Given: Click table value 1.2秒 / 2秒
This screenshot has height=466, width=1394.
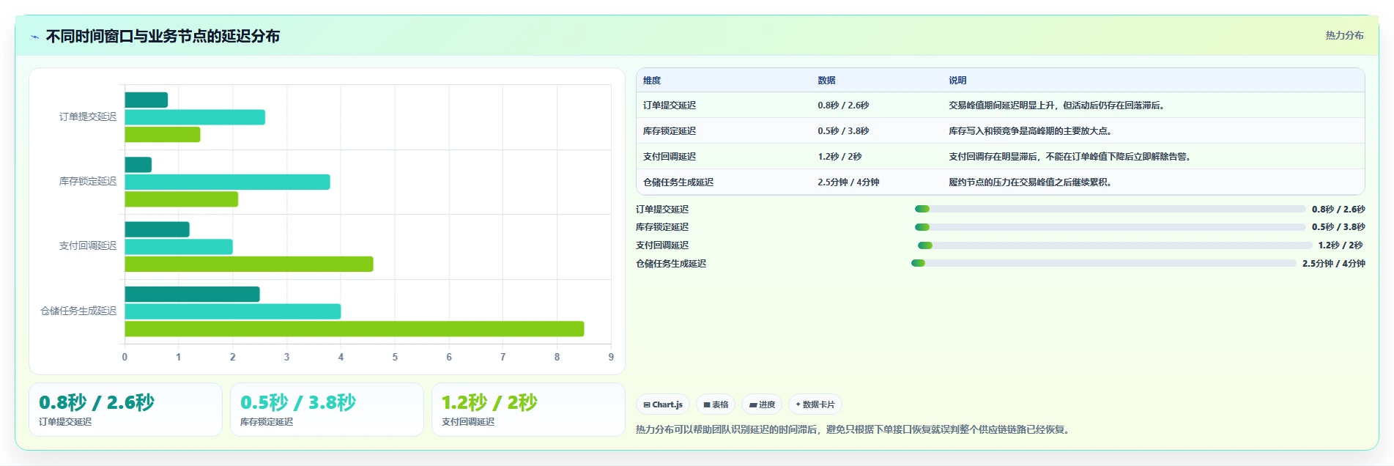Looking at the screenshot, I should point(839,157).
